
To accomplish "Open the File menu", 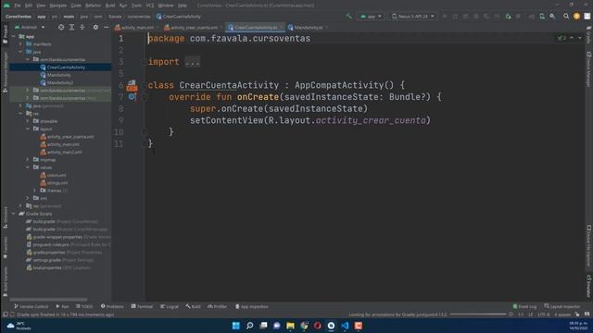I will point(18,6).
